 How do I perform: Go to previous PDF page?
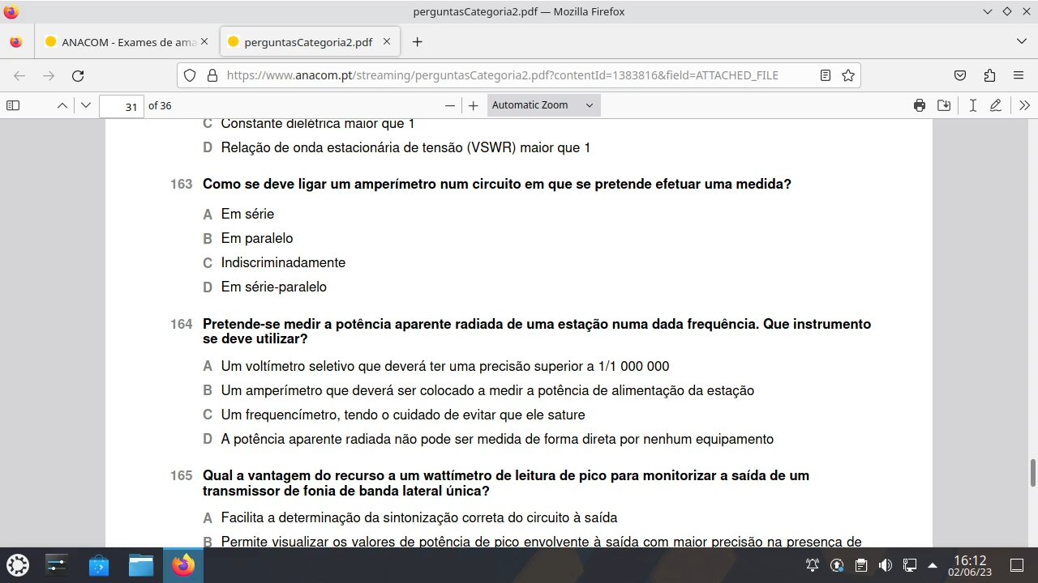tap(62, 105)
